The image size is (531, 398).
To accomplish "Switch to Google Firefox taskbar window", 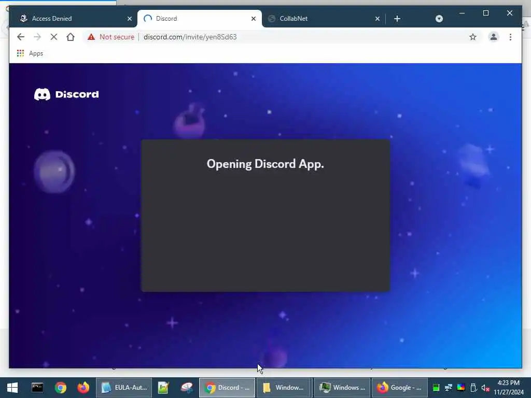I will tap(400, 388).
